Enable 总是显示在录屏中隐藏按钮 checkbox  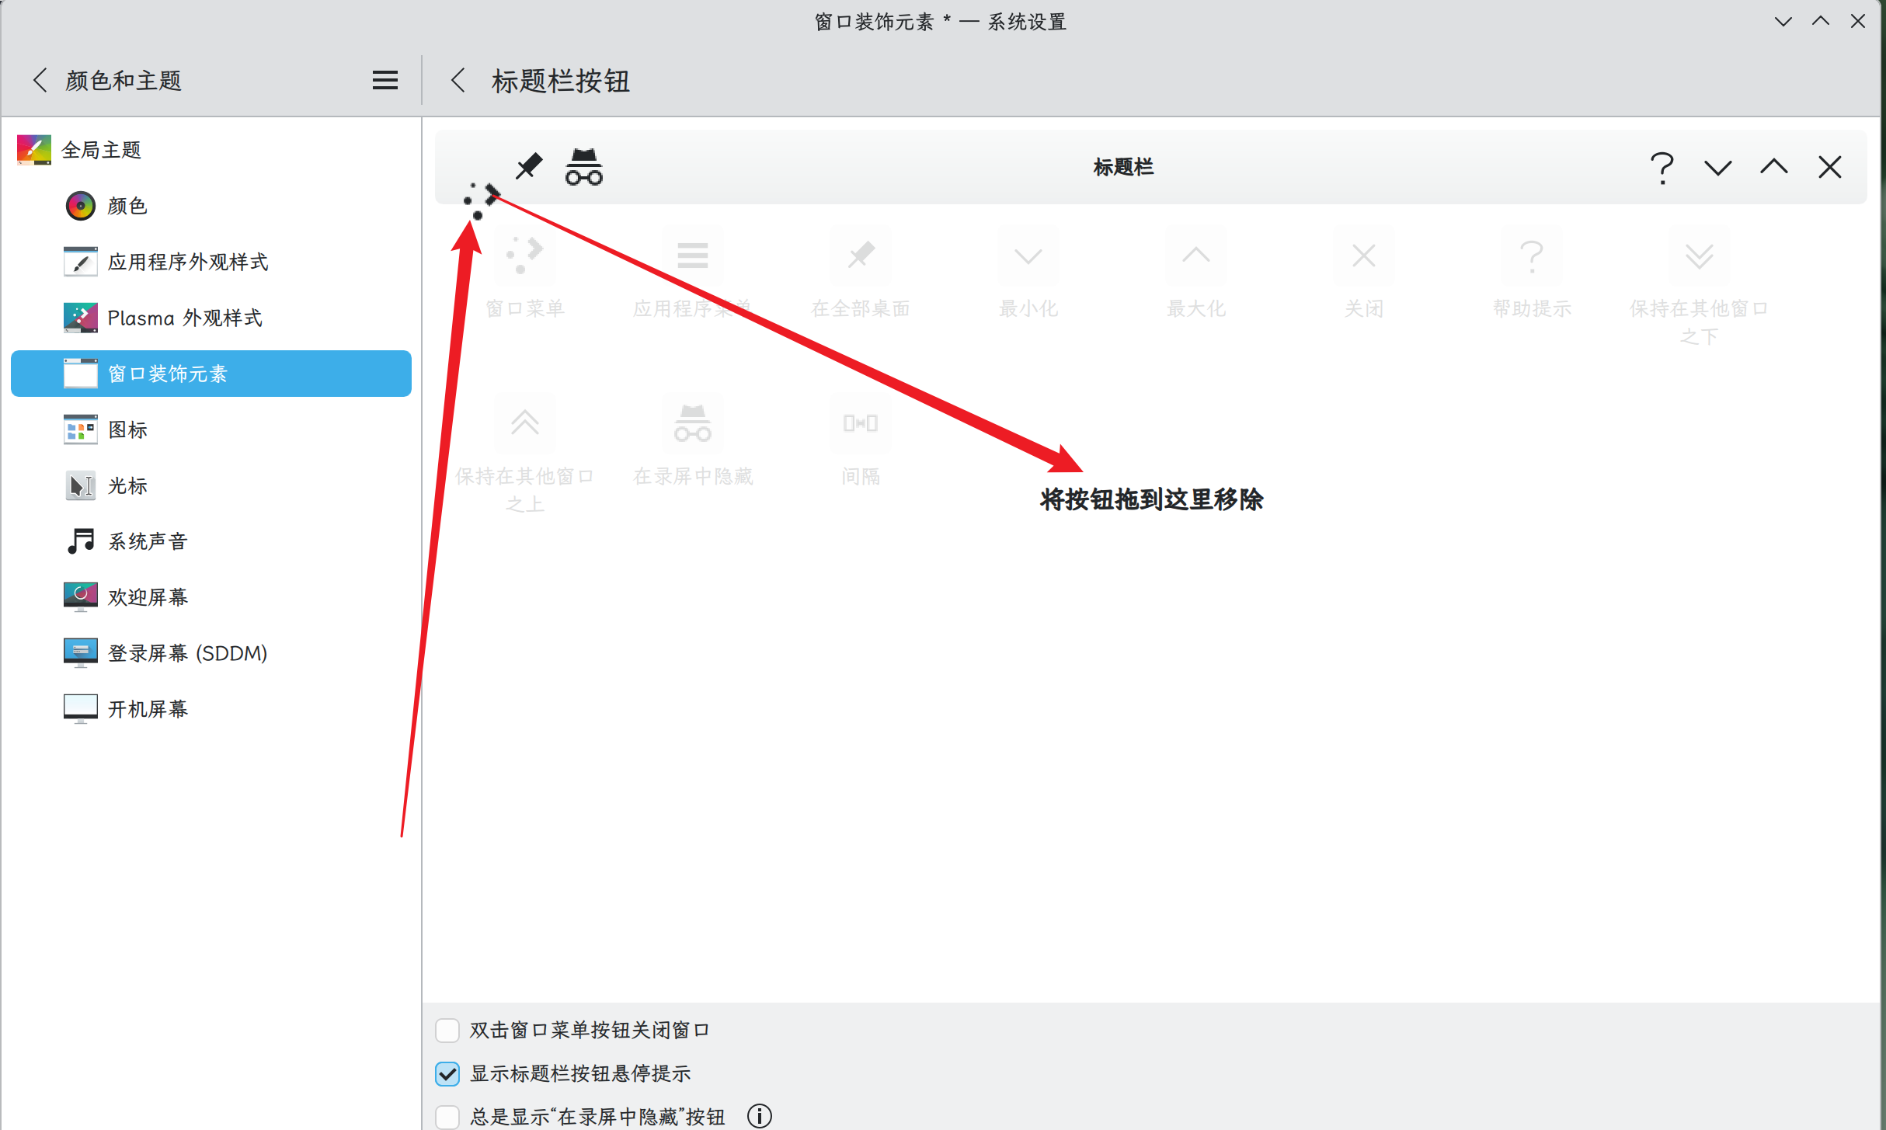tap(447, 1117)
